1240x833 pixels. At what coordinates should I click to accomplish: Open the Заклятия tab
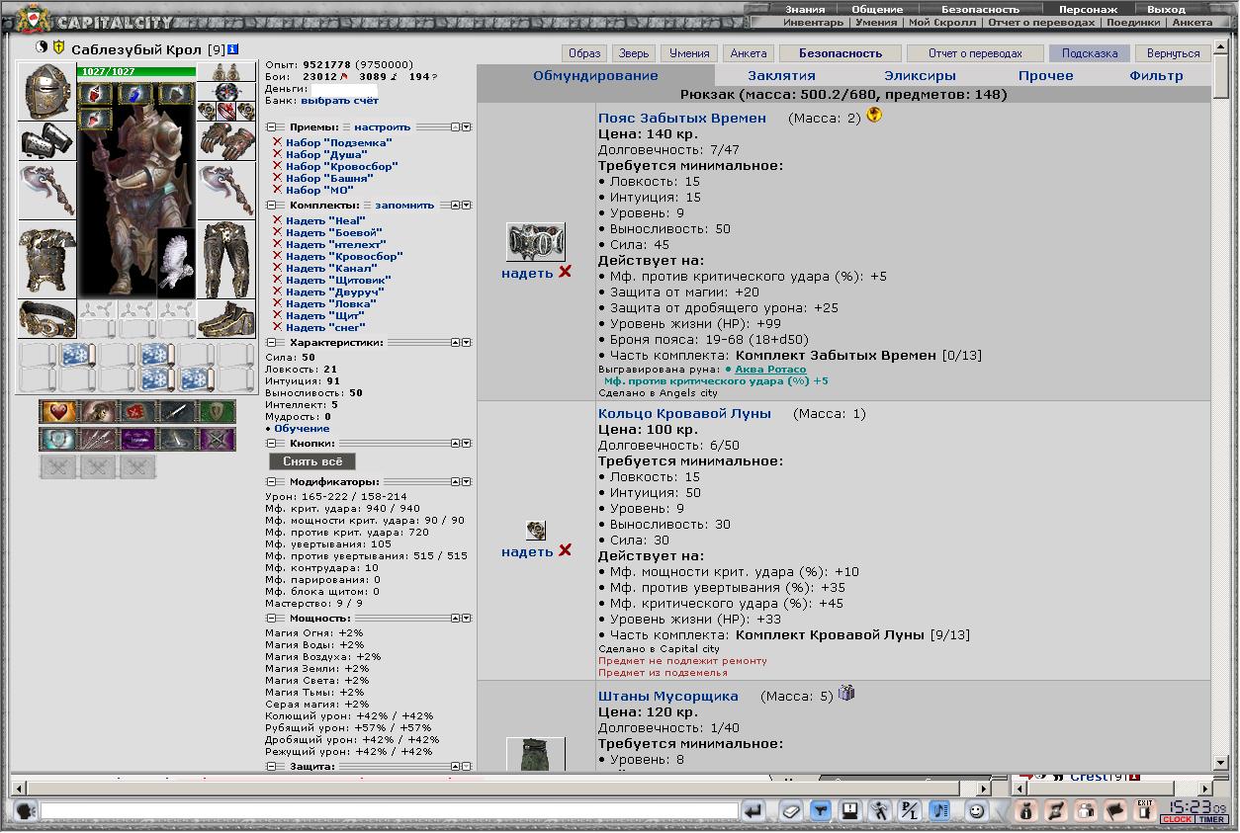coord(781,75)
